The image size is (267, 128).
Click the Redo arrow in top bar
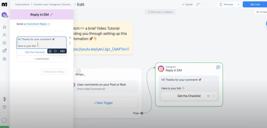point(205,4)
